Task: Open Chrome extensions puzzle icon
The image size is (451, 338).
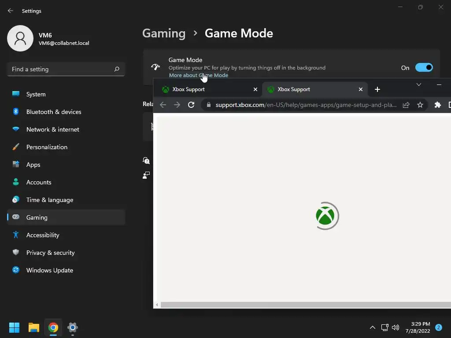Action: click(438, 105)
